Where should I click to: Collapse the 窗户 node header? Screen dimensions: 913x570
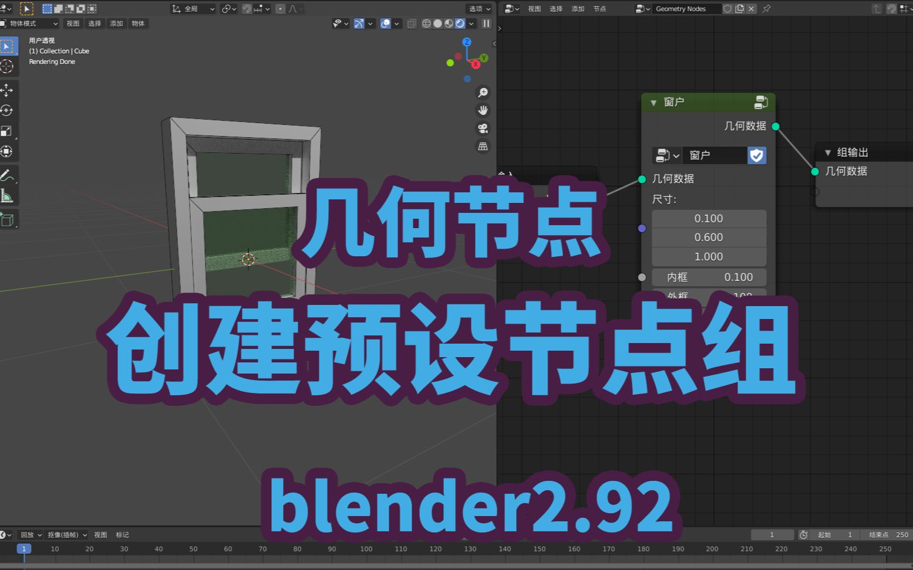pyautogui.click(x=653, y=102)
